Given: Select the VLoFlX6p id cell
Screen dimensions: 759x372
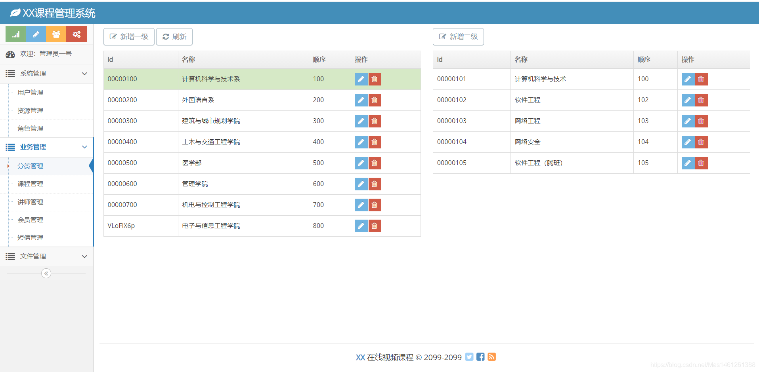Looking at the screenshot, I should click(141, 226).
